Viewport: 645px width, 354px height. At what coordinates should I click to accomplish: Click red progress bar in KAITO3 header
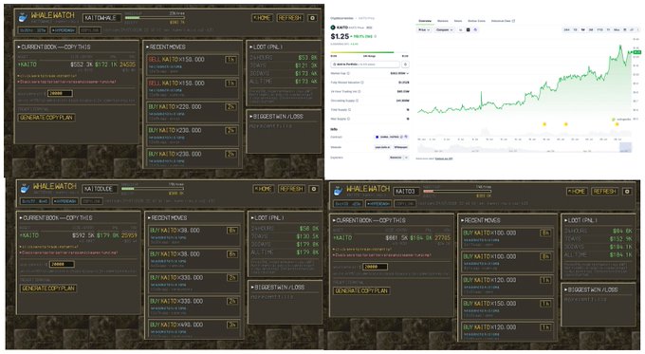[x=457, y=192]
